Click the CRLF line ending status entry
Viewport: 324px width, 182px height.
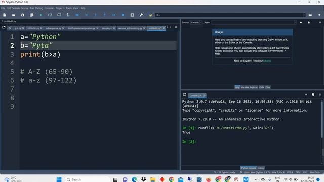[298, 172]
